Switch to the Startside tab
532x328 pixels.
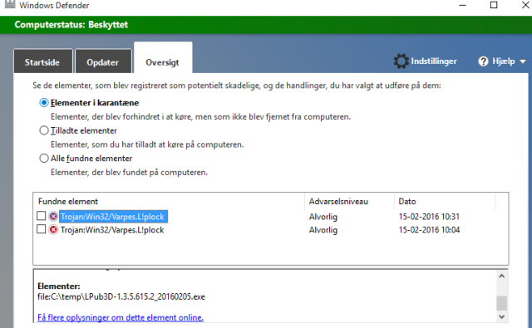pyautogui.click(x=43, y=61)
